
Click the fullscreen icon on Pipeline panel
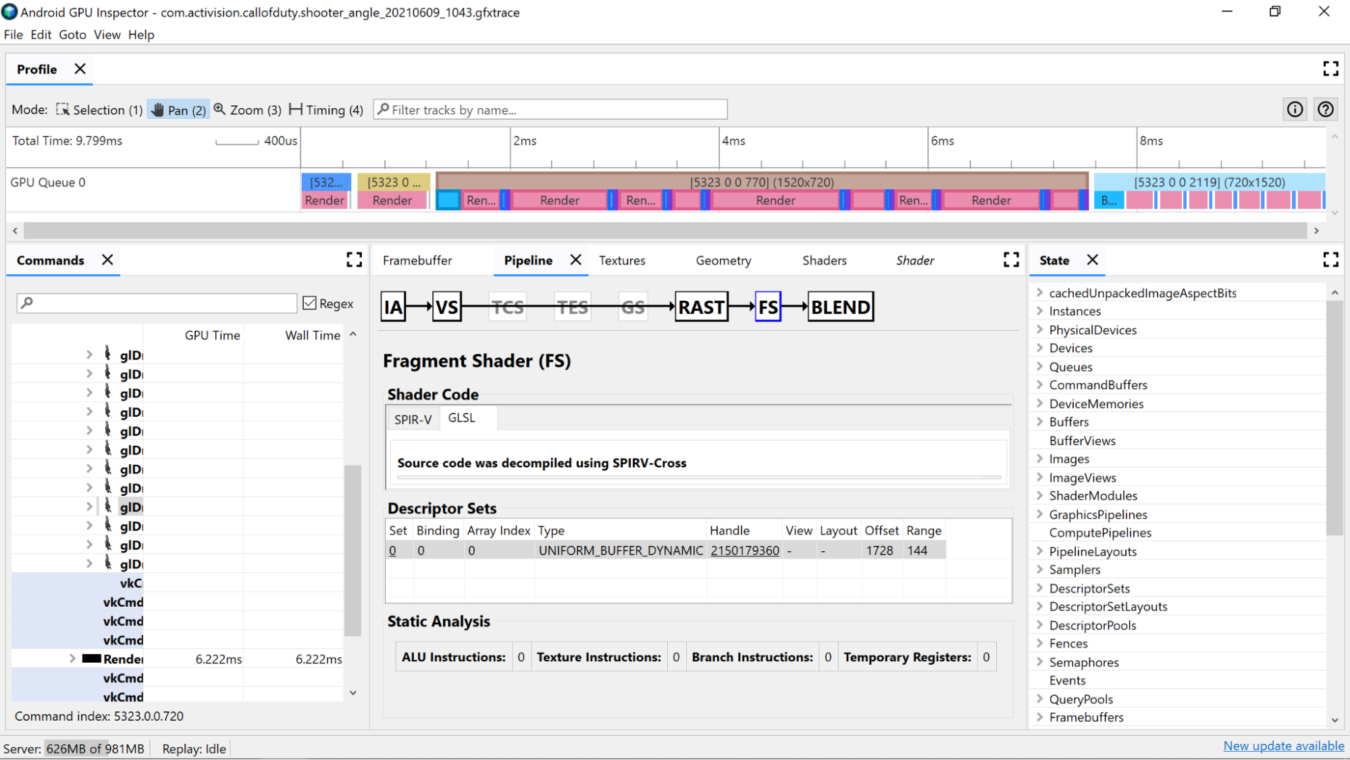click(x=1011, y=260)
